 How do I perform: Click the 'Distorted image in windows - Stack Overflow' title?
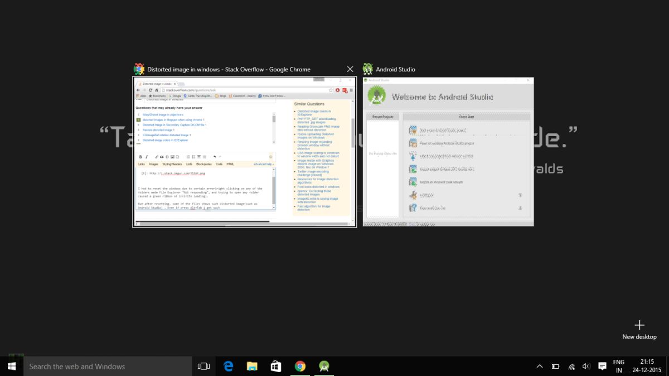click(x=229, y=69)
